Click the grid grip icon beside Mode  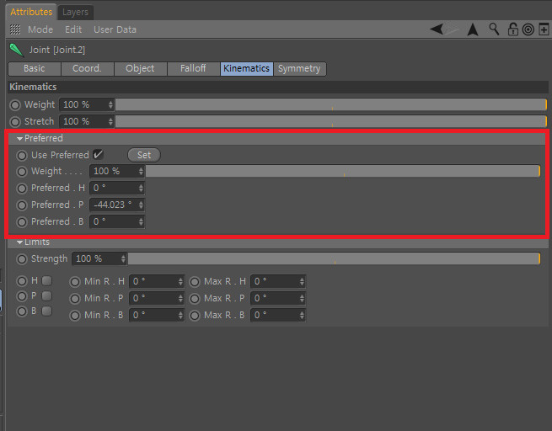click(x=15, y=29)
